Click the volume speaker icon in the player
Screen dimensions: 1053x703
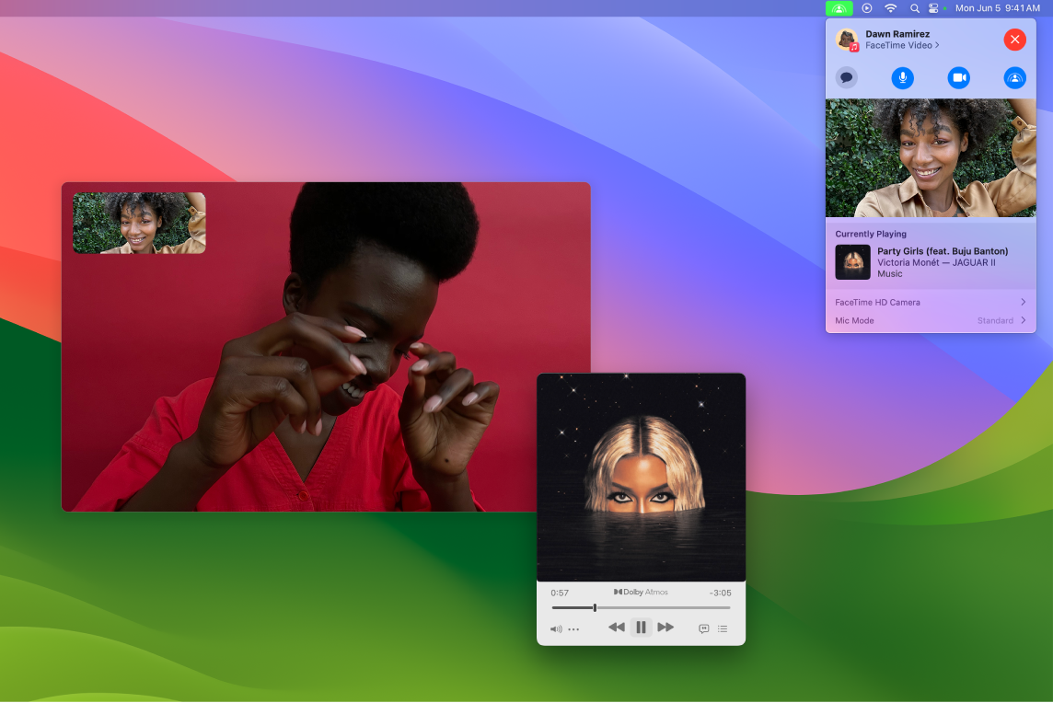tap(555, 628)
